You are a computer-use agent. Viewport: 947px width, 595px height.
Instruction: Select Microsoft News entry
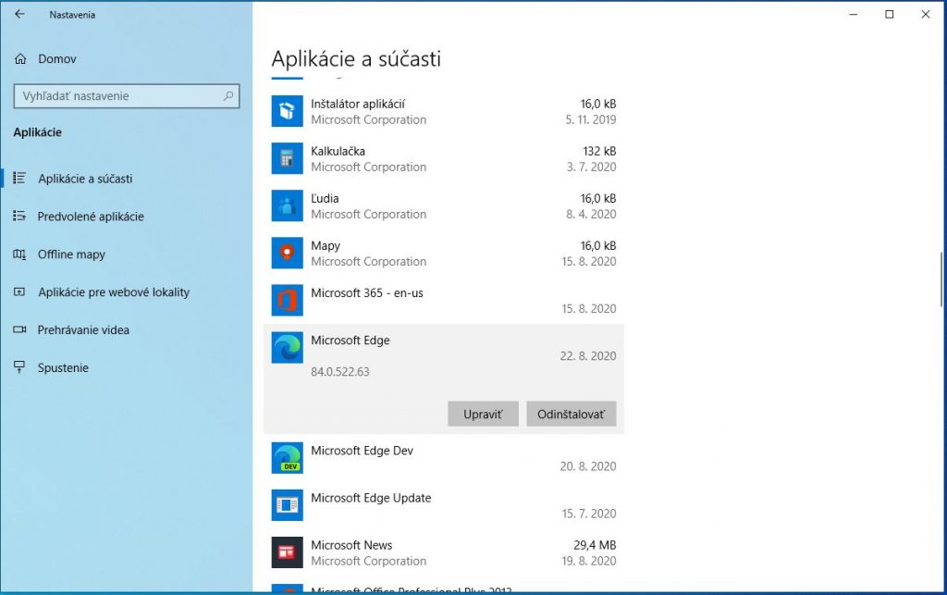(351, 545)
